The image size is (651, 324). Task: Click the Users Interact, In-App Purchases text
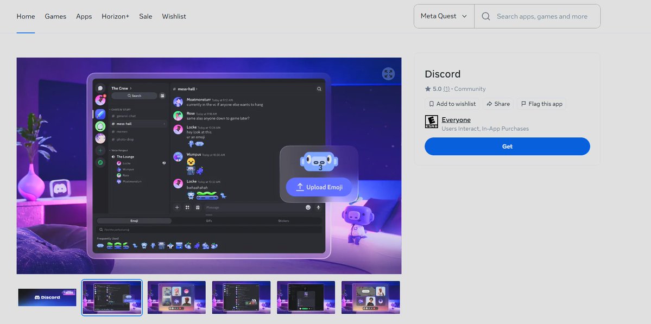pyautogui.click(x=485, y=129)
